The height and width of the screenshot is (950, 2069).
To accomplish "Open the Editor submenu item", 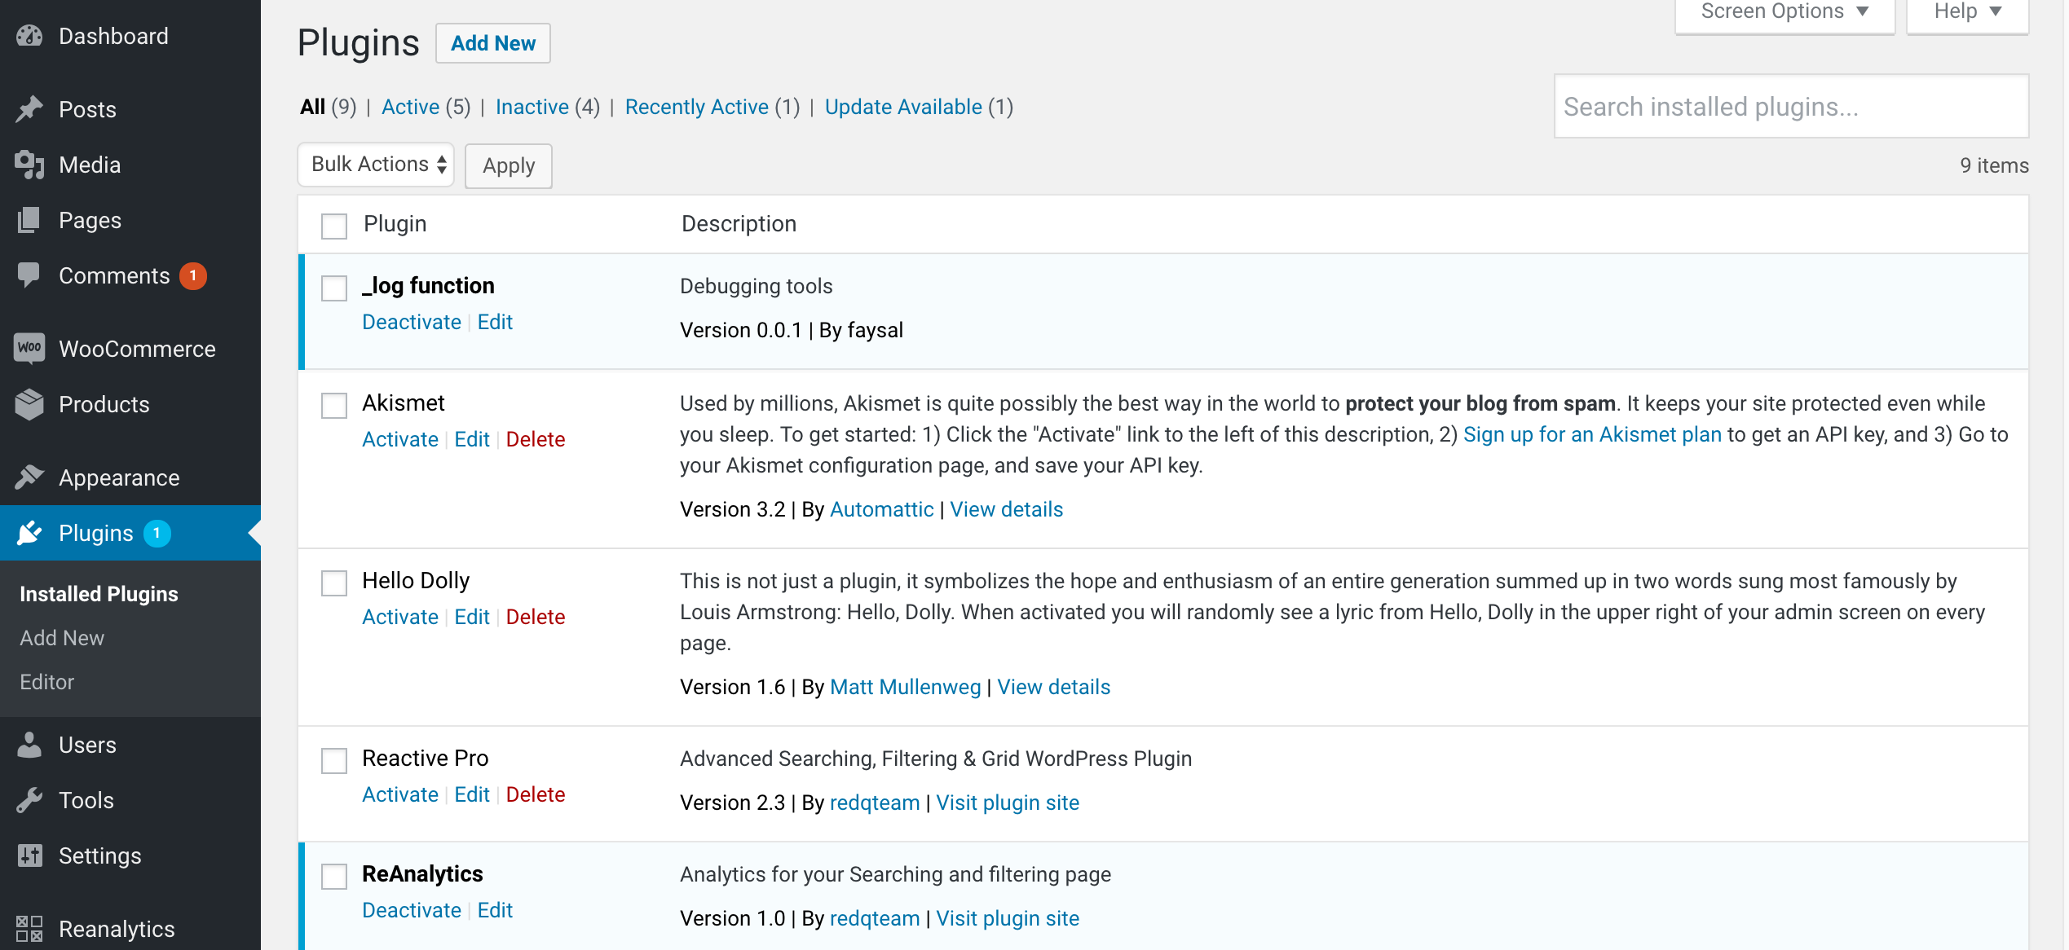I will click(46, 682).
